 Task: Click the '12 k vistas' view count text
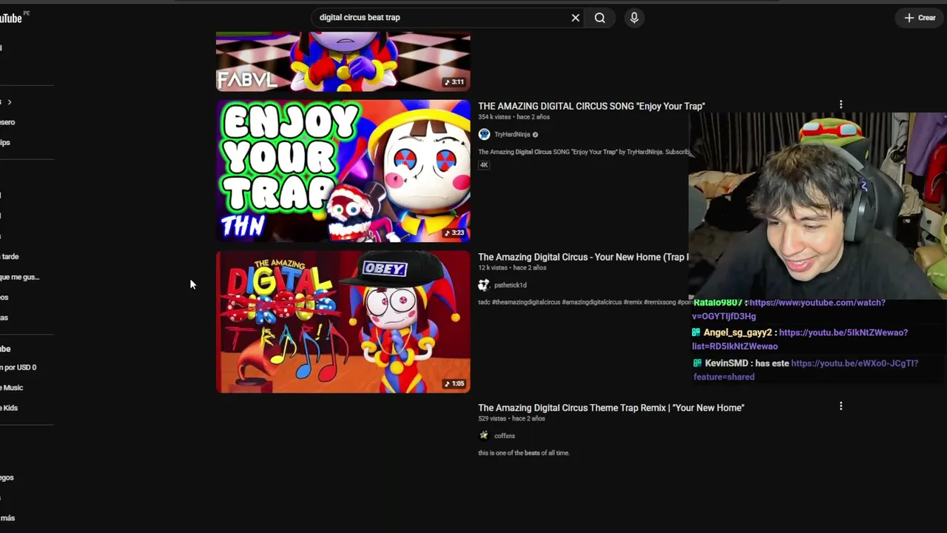click(492, 268)
